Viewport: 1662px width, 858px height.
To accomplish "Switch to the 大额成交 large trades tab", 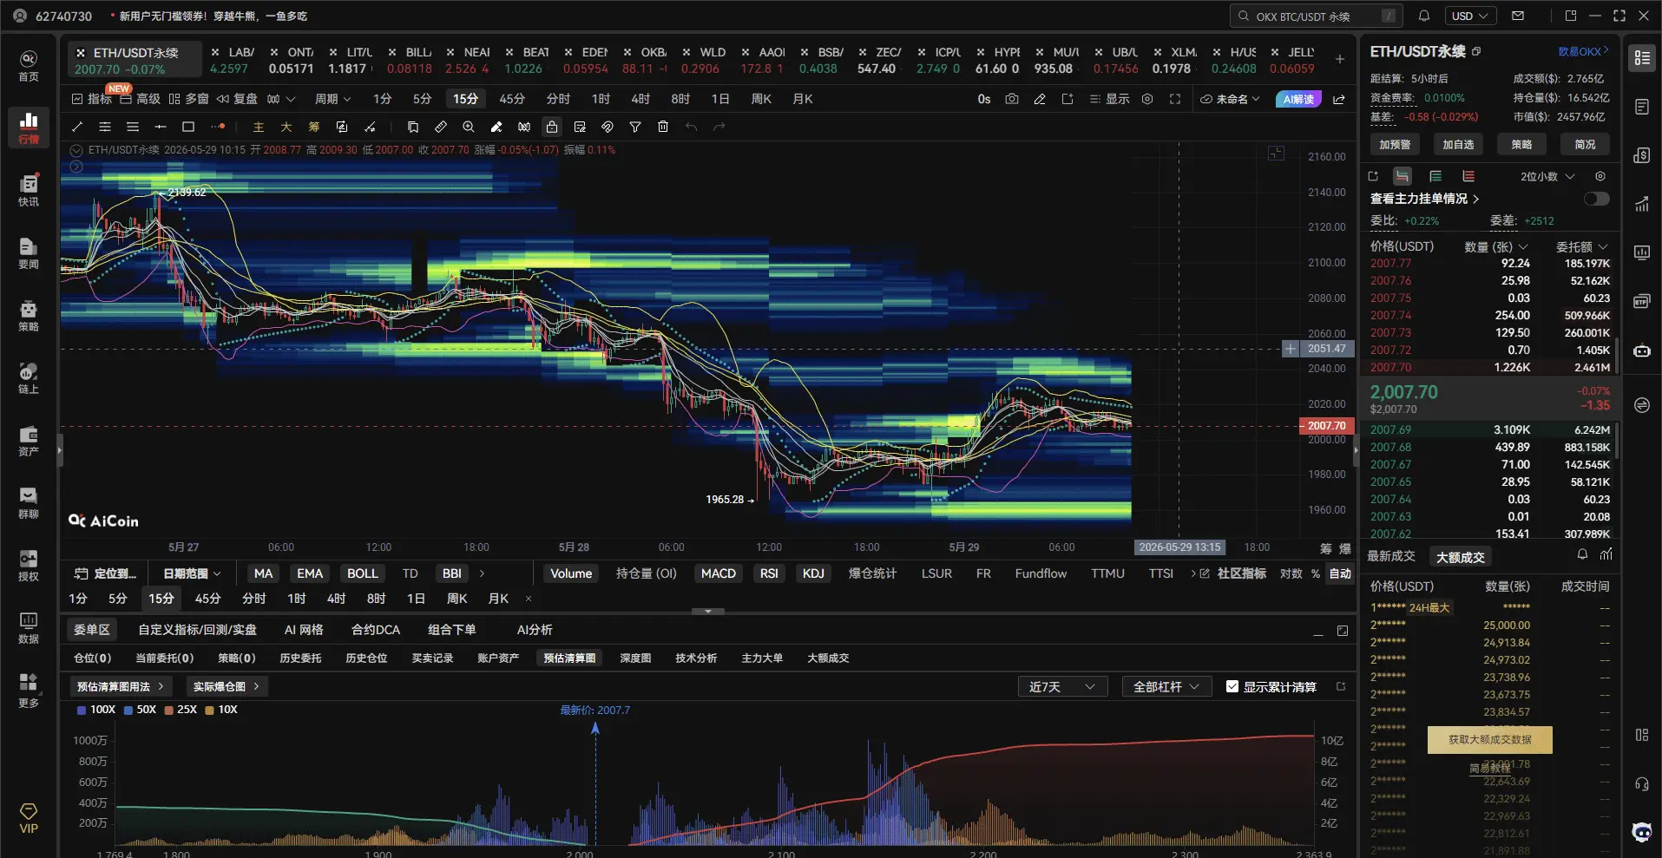I will (x=1461, y=557).
